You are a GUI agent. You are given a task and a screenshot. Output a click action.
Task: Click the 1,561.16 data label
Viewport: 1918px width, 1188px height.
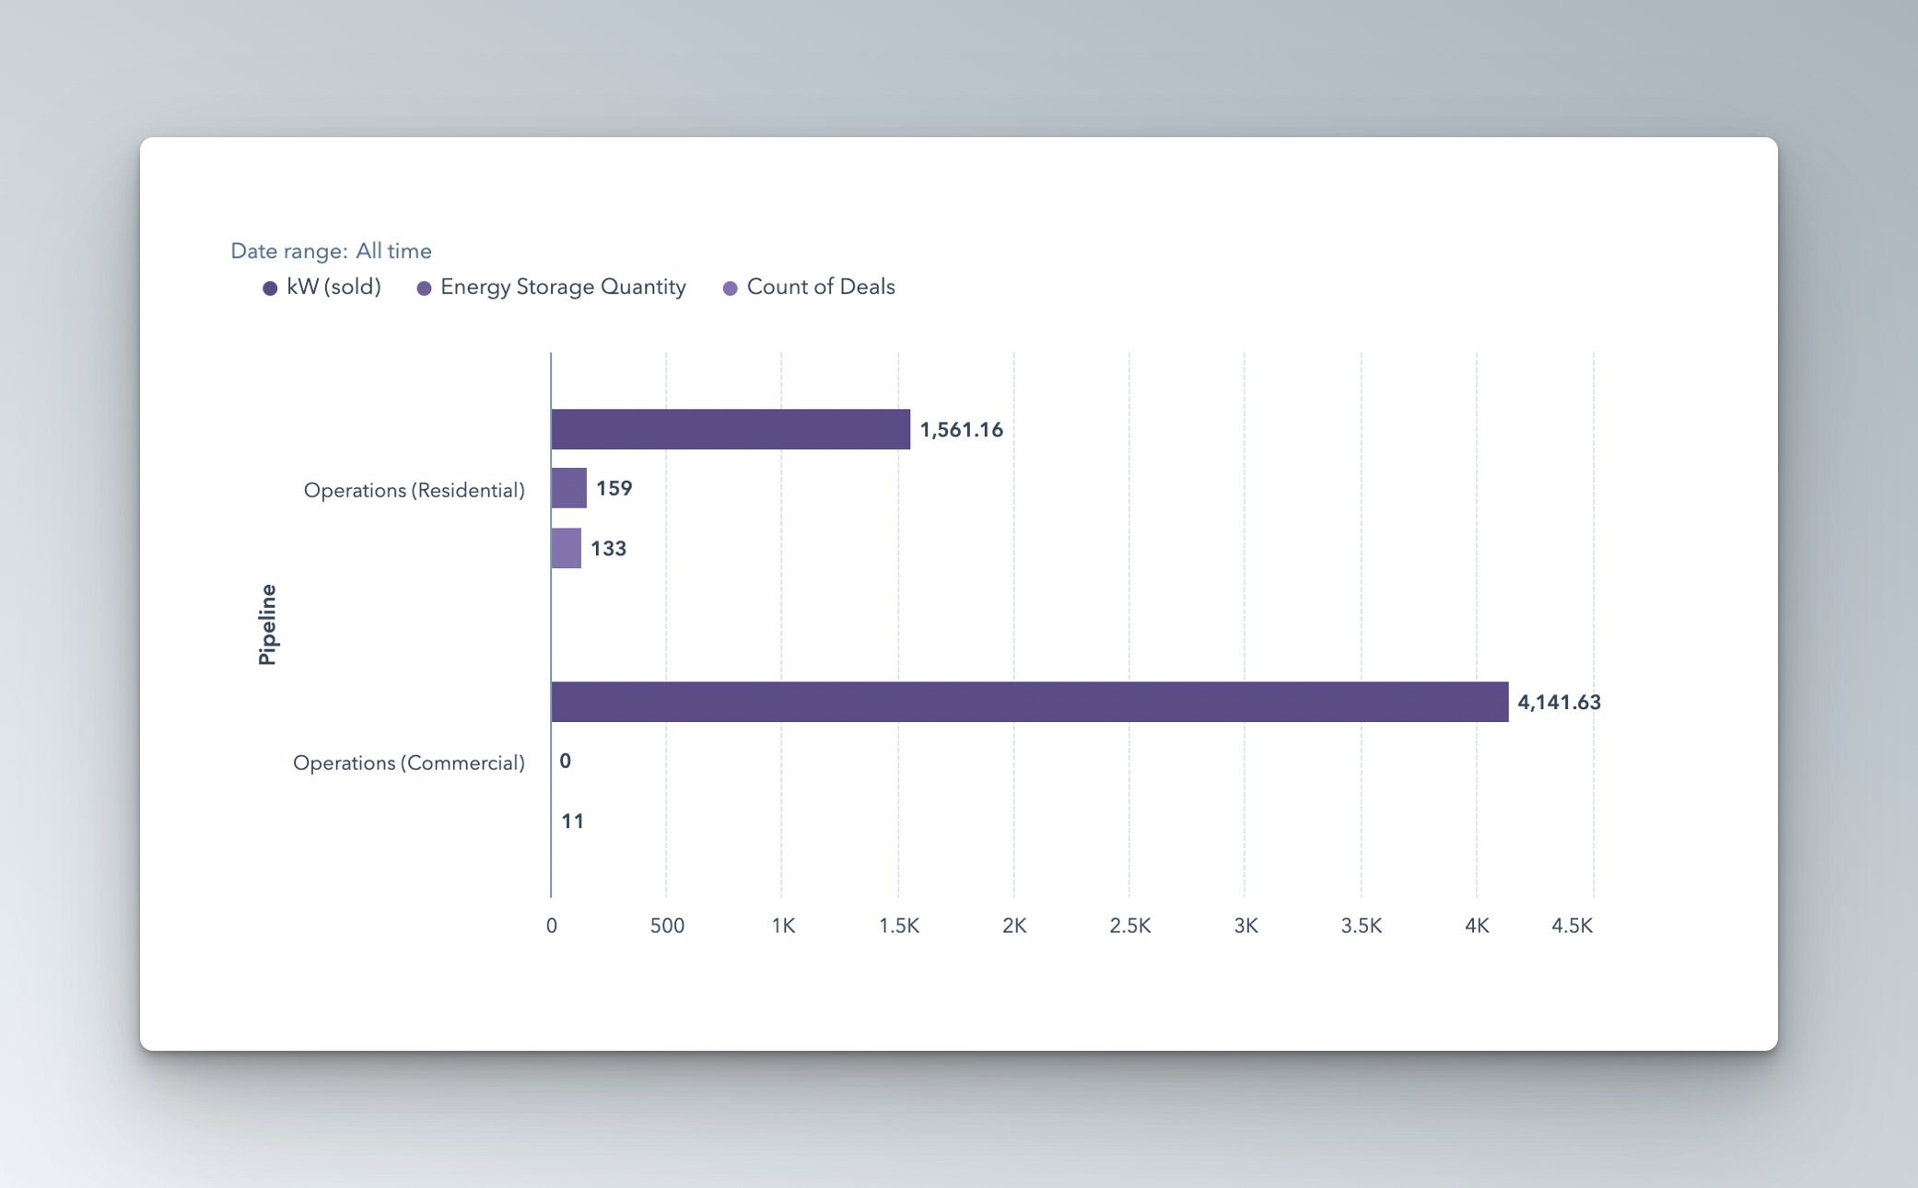(x=961, y=430)
